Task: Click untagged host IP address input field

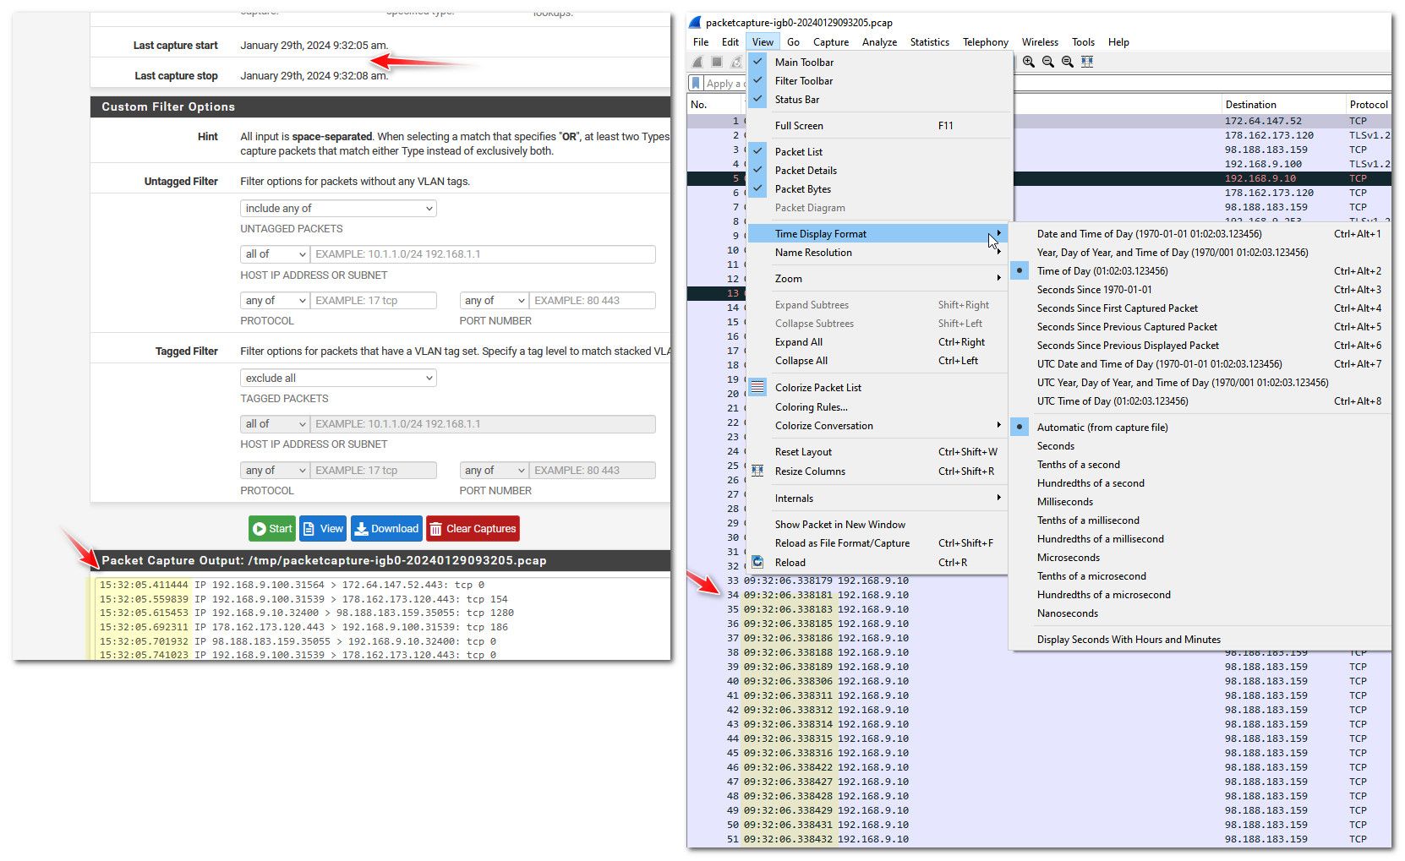Action: (483, 253)
